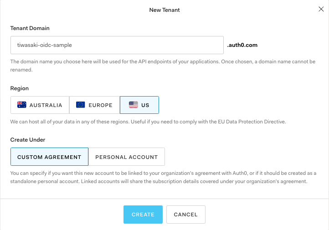Click the Australian flag icon

click(x=22, y=105)
